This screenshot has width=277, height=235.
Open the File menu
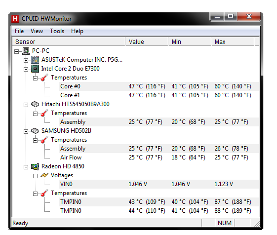pyautogui.click(x=19, y=31)
